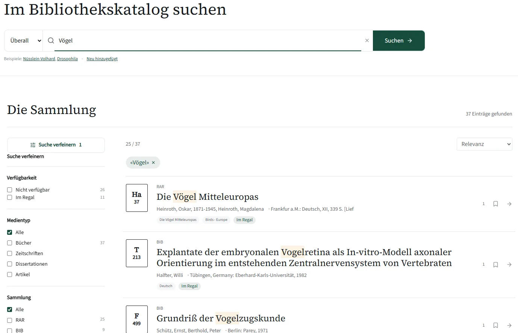Viewport: 518px width, 333px height.
Task: Open 'Neu hinzugefügt' link
Action: 102,59
